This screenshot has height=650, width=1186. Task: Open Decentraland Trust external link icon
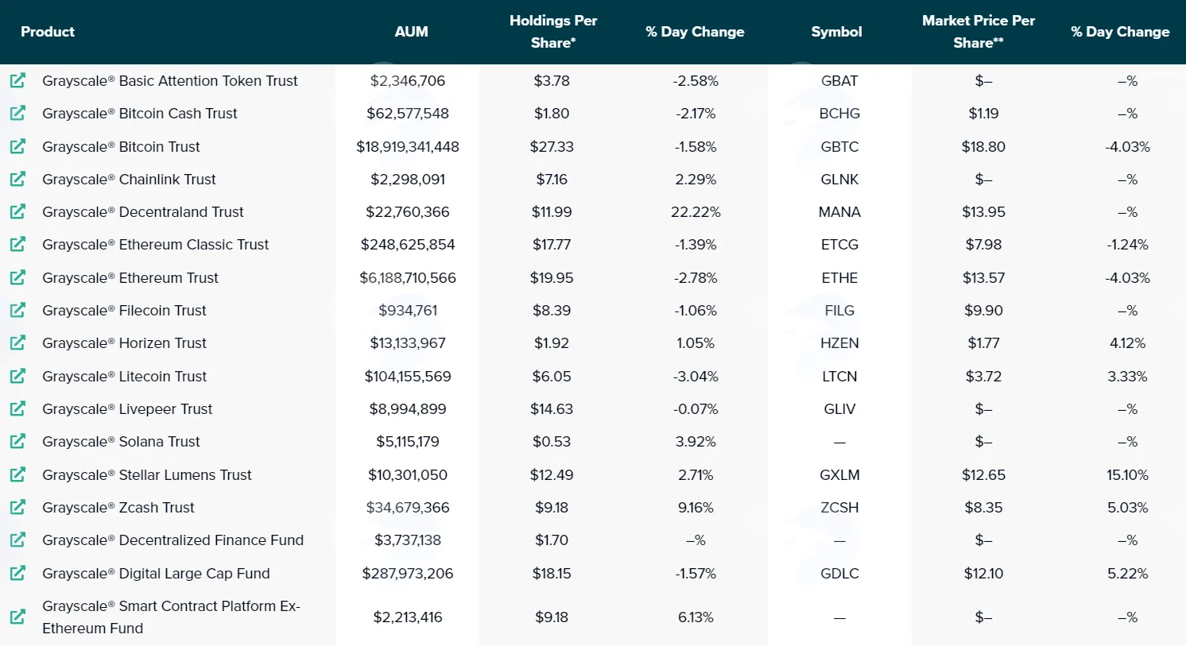coord(17,211)
